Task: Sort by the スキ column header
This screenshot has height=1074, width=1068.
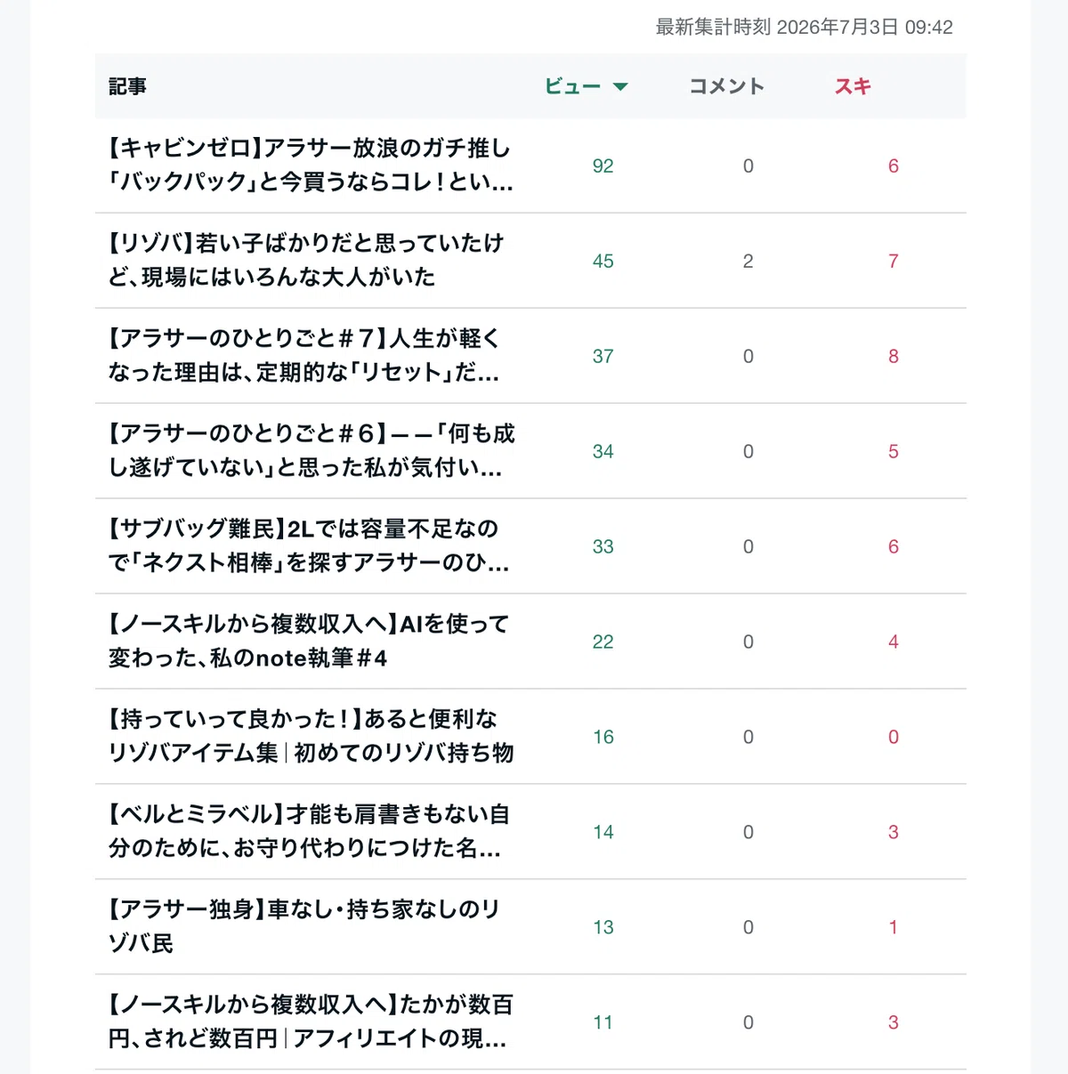Action: click(853, 86)
